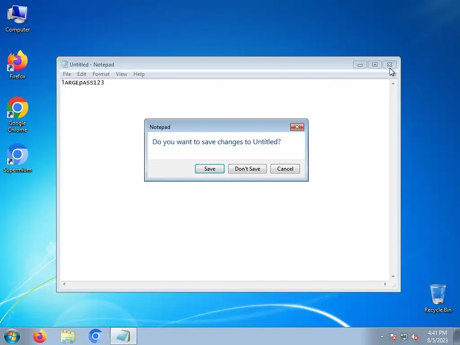Open the Computer desktop icon

(x=18, y=19)
